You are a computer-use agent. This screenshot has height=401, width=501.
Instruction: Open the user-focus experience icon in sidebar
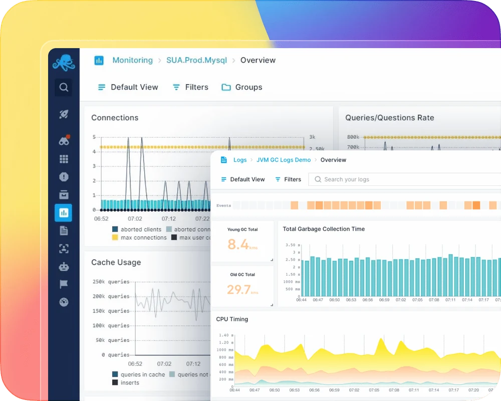64,249
